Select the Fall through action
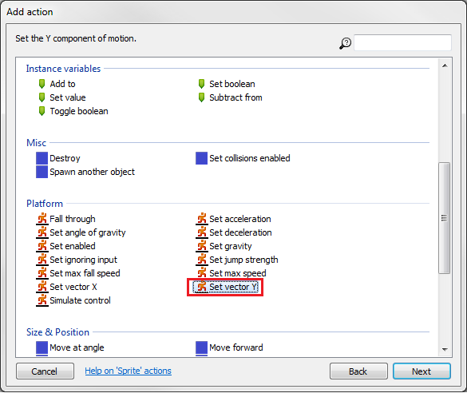The image size is (467, 405). tap(65, 219)
